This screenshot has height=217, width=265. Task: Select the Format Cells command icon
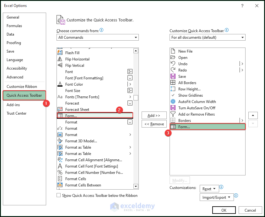[x=60, y=179]
